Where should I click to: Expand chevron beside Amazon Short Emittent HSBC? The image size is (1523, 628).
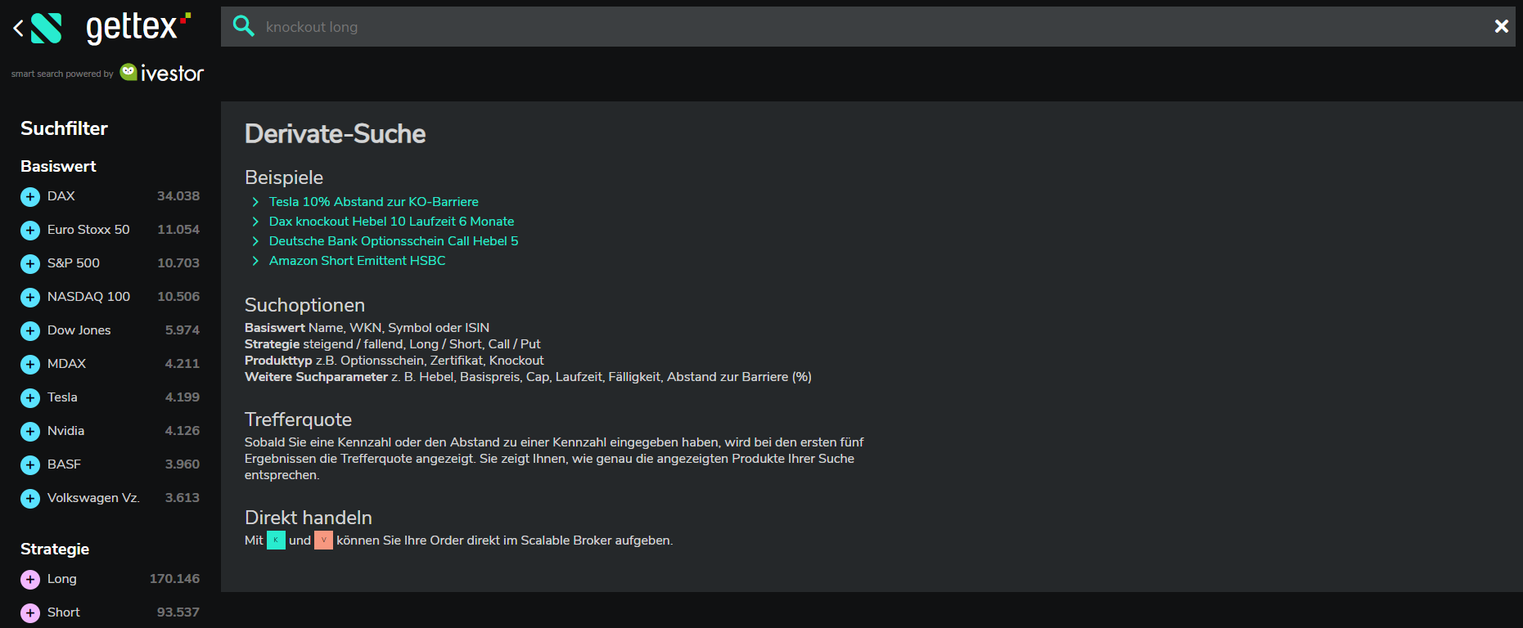255,261
